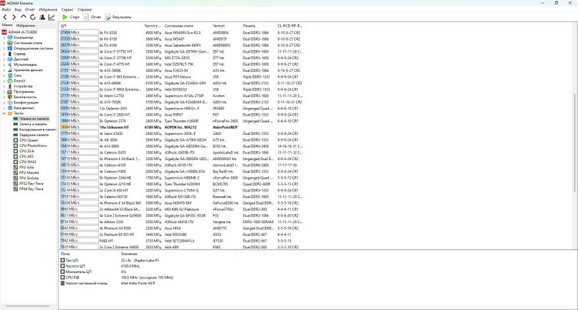Screen dimensions: 578x310
Task: Expand the Компьютер tree node chevron
Action: pos(4,38)
